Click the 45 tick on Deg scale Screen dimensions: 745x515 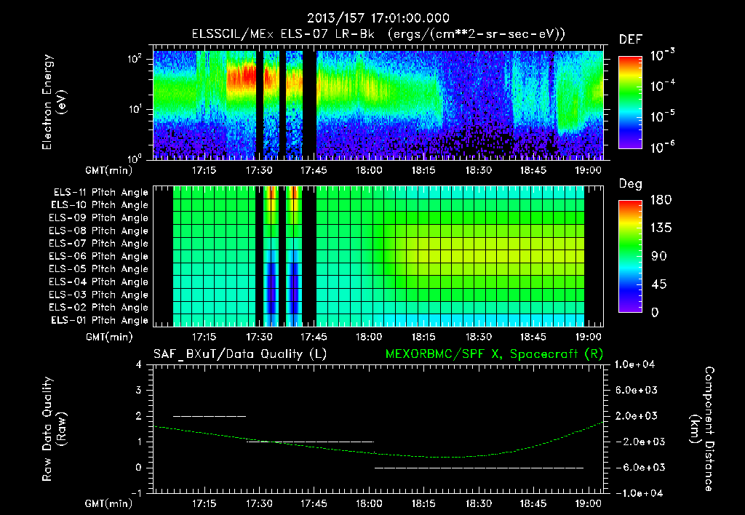[x=658, y=284]
